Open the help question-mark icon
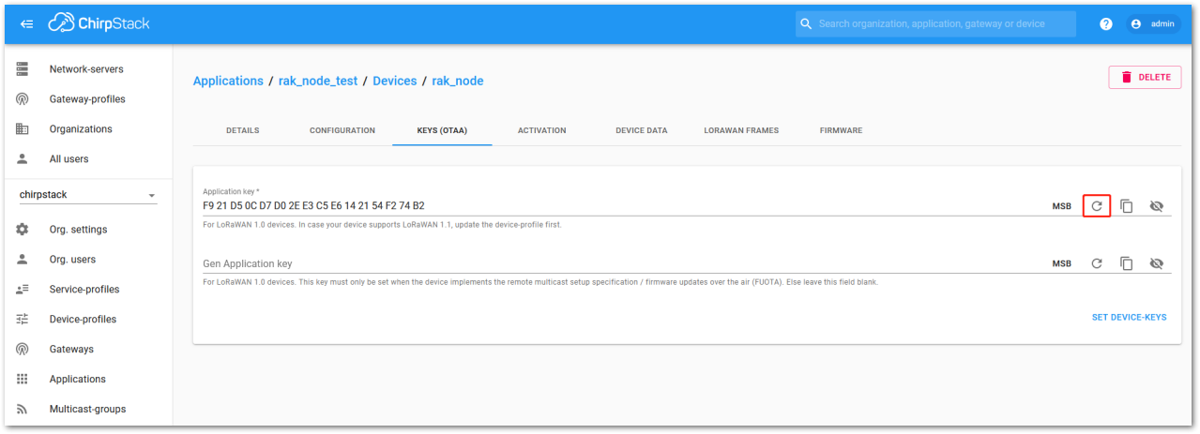 (x=1106, y=24)
